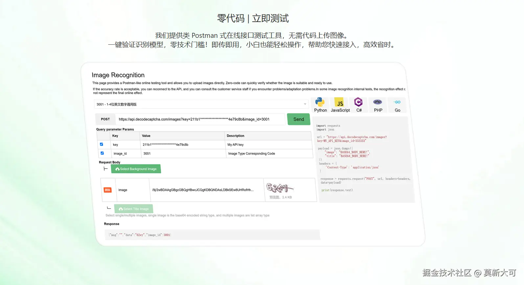Open the captcha preview thumbnail
524x285 pixels.
pos(280,188)
